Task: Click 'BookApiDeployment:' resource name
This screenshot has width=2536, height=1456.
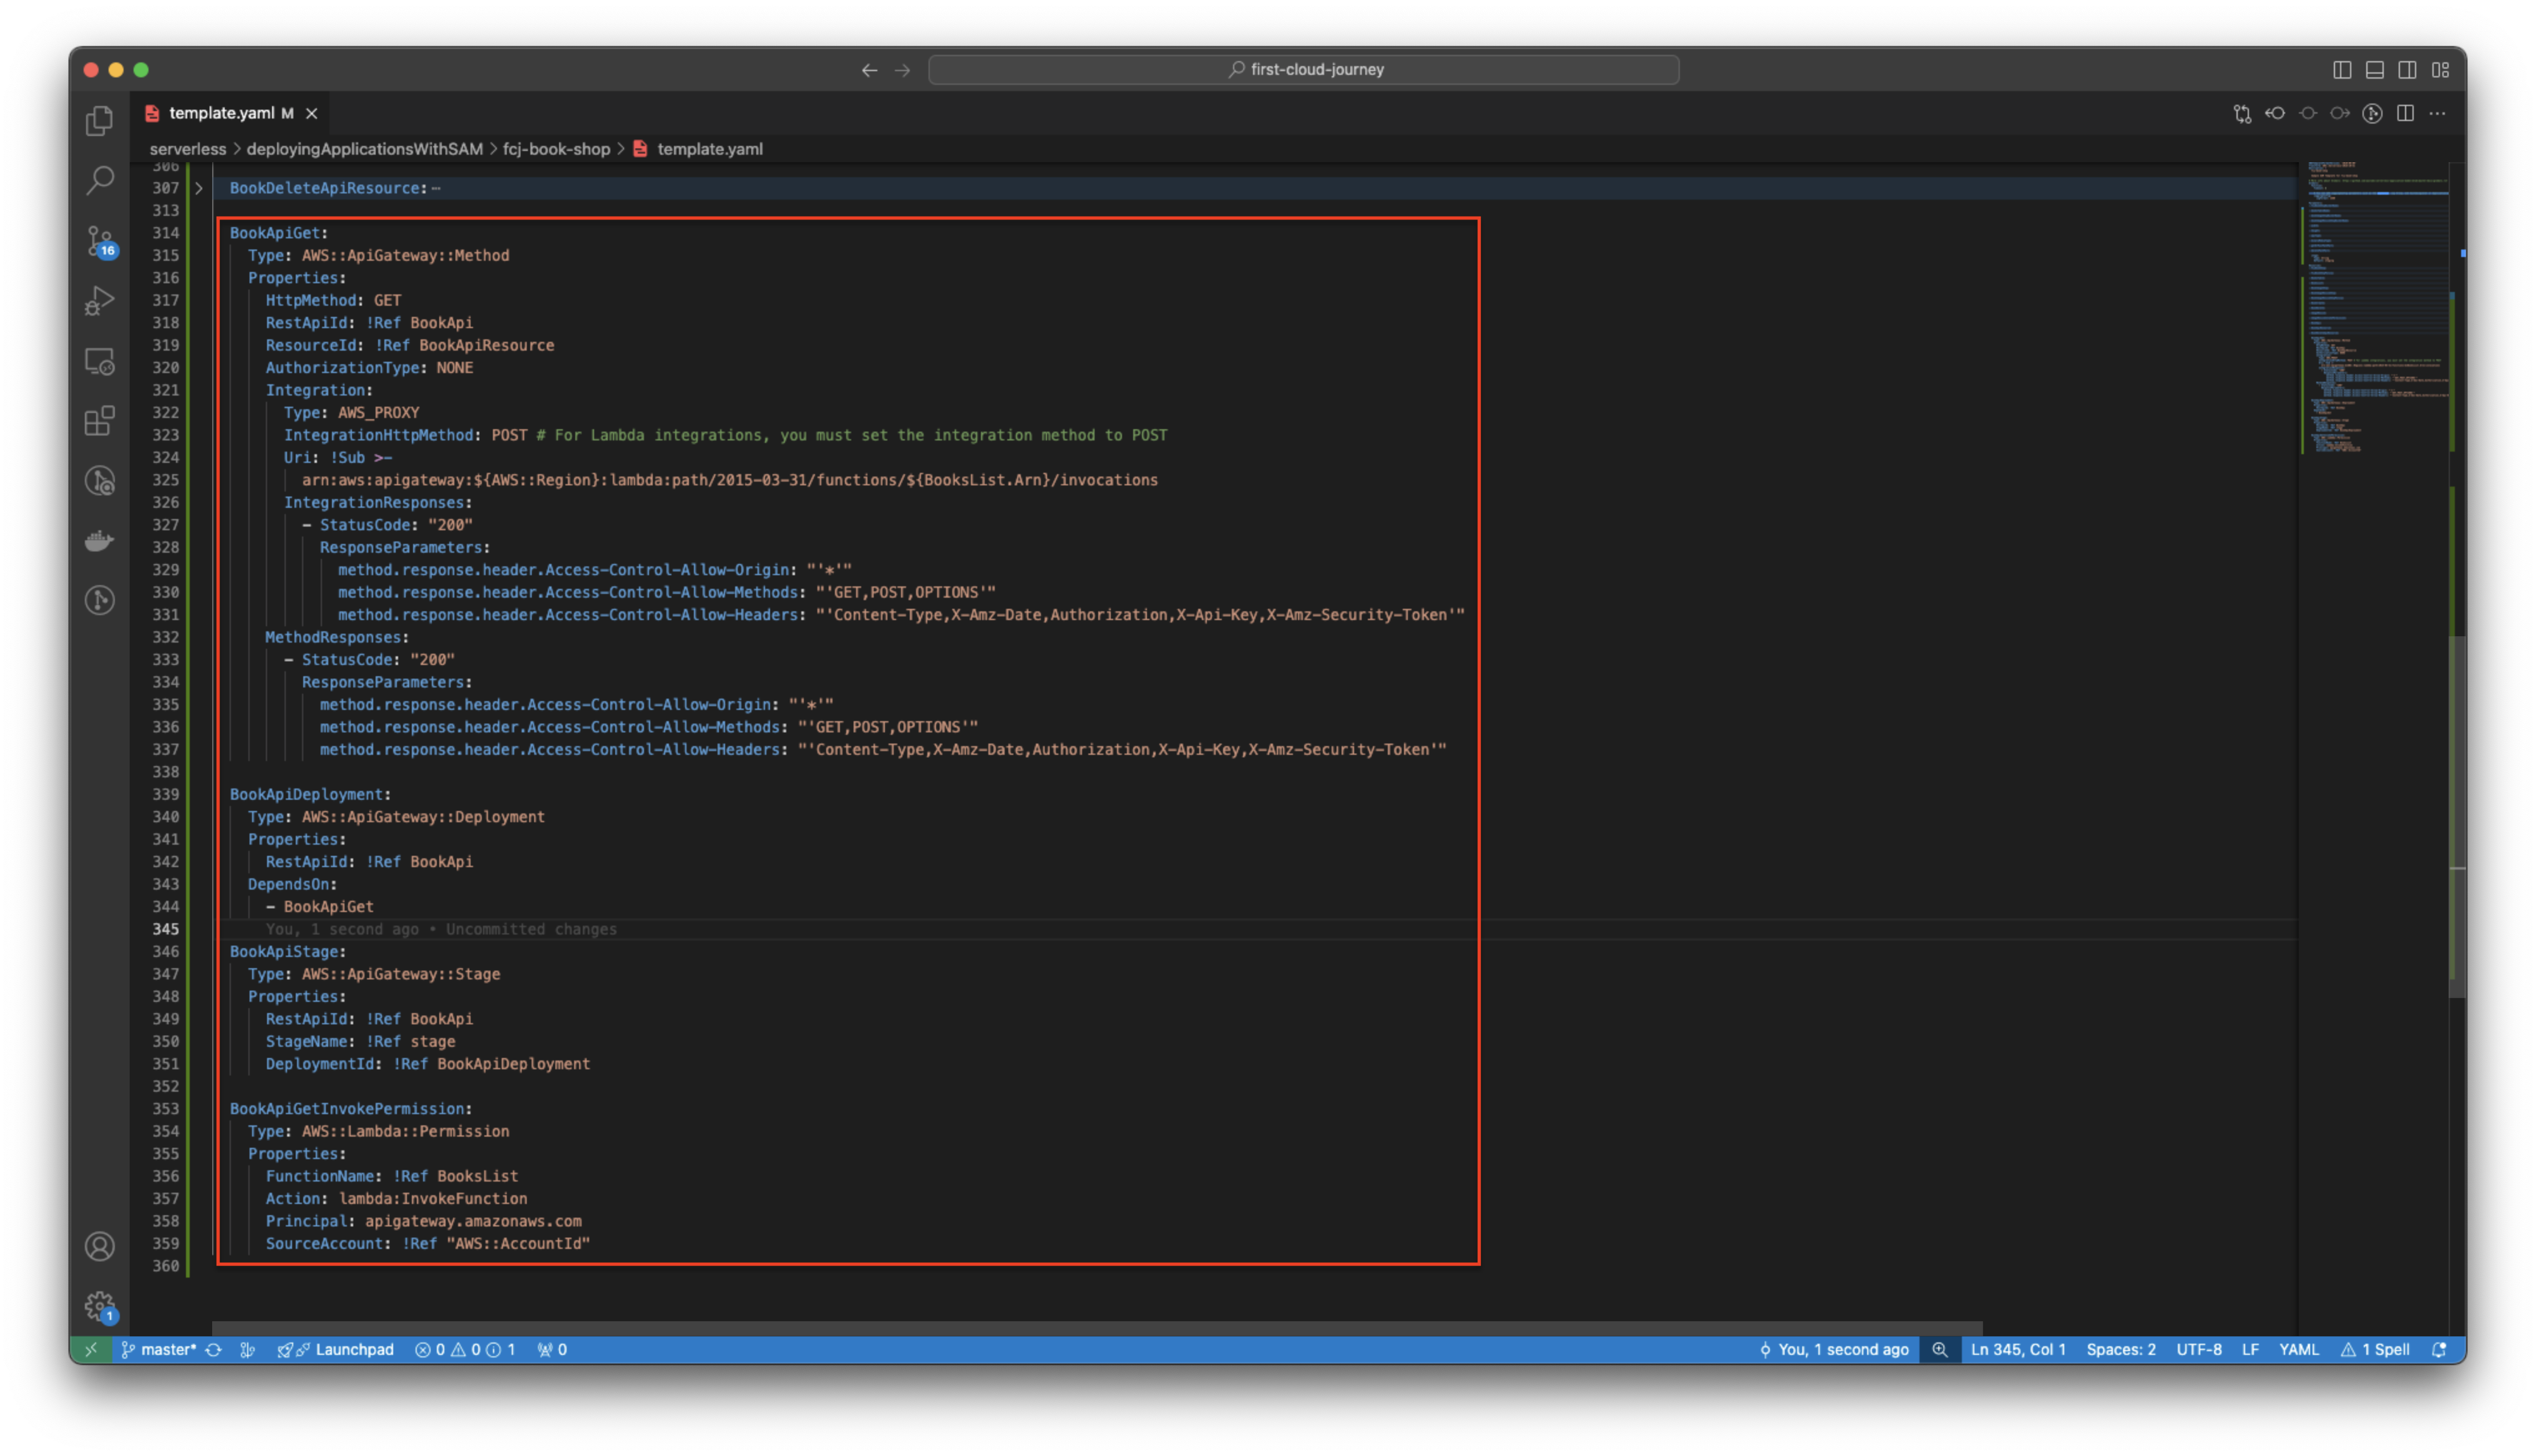Action: (310, 794)
